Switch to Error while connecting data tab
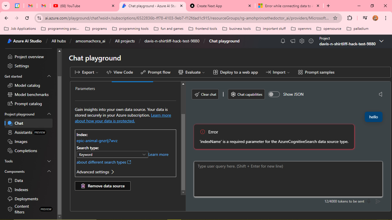 (x=288, y=6)
